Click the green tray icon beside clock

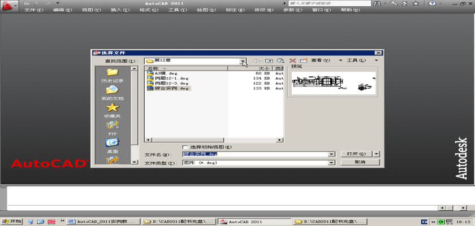[442, 222]
